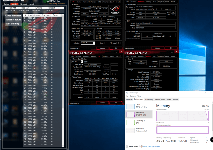This screenshot has width=213, height=150.
Task: Click OK in the CPU-Z SPD window
Action: [x=116, y=103]
